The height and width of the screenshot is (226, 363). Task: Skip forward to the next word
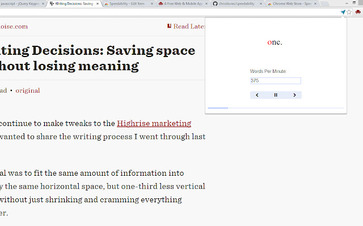(294, 95)
